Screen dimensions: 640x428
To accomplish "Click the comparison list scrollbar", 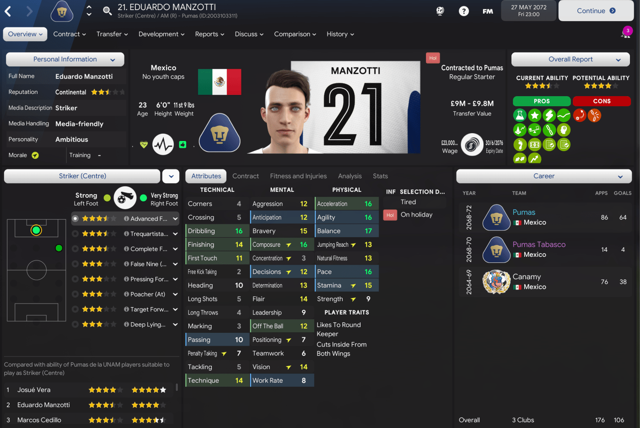I will [177, 387].
